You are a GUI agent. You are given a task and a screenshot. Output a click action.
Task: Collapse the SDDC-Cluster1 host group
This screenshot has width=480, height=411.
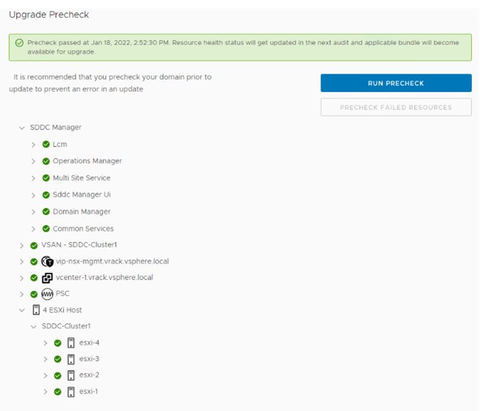pos(34,326)
